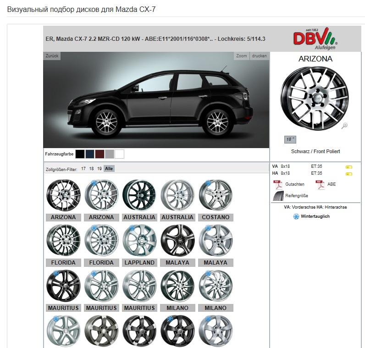Filter wheels by 19 inch size
The height and width of the screenshot is (348, 365).
tap(100, 169)
